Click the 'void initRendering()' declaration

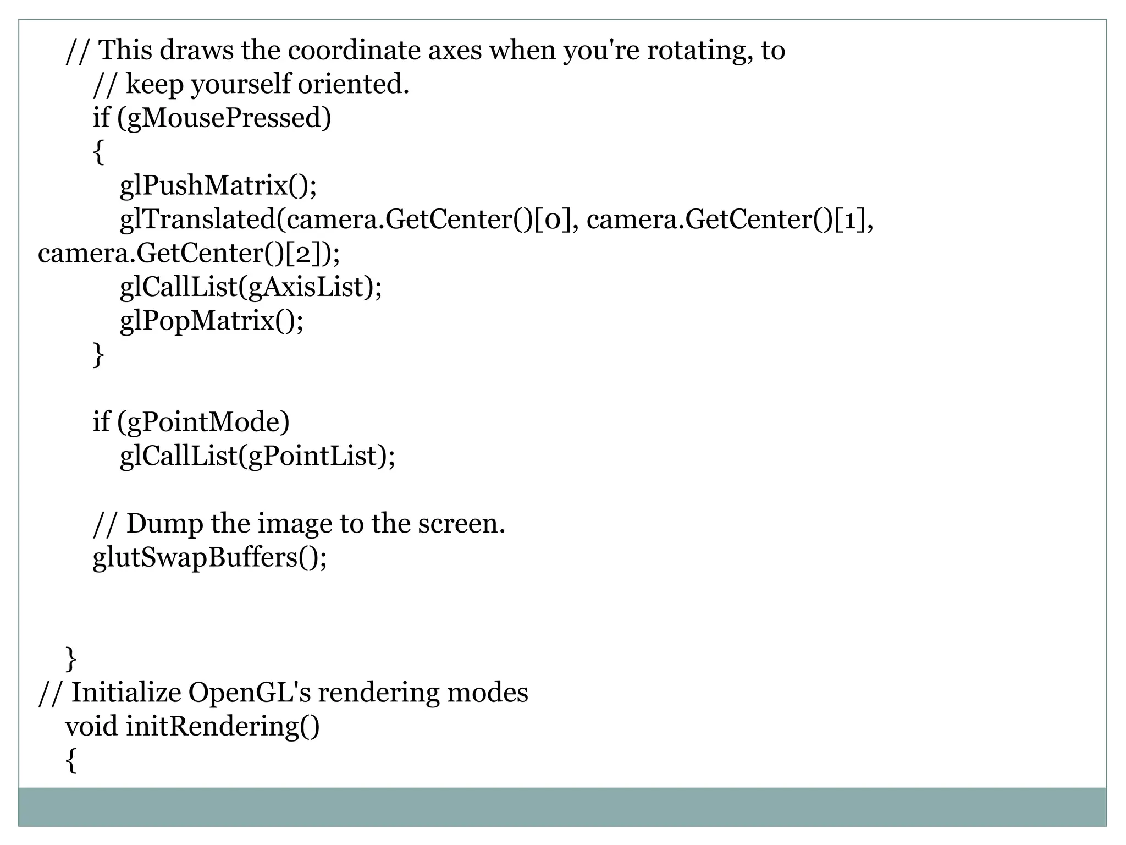tap(192, 726)
